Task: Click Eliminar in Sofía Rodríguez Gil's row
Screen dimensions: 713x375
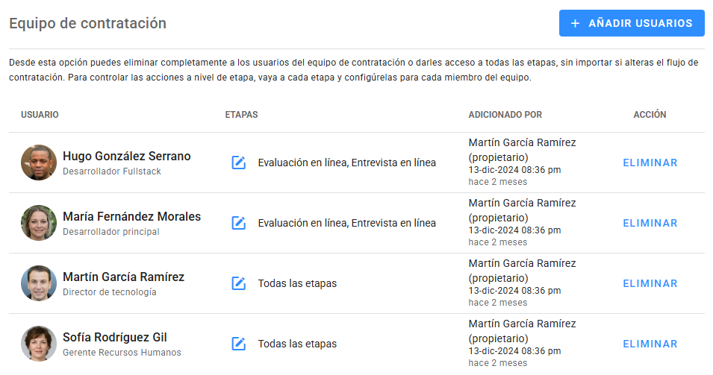Action: (x=650, y=344)
